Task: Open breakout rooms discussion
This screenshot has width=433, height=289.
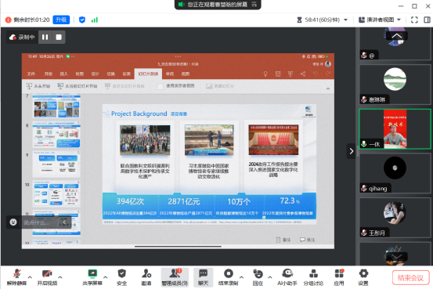Action: [x=313, y=277]
